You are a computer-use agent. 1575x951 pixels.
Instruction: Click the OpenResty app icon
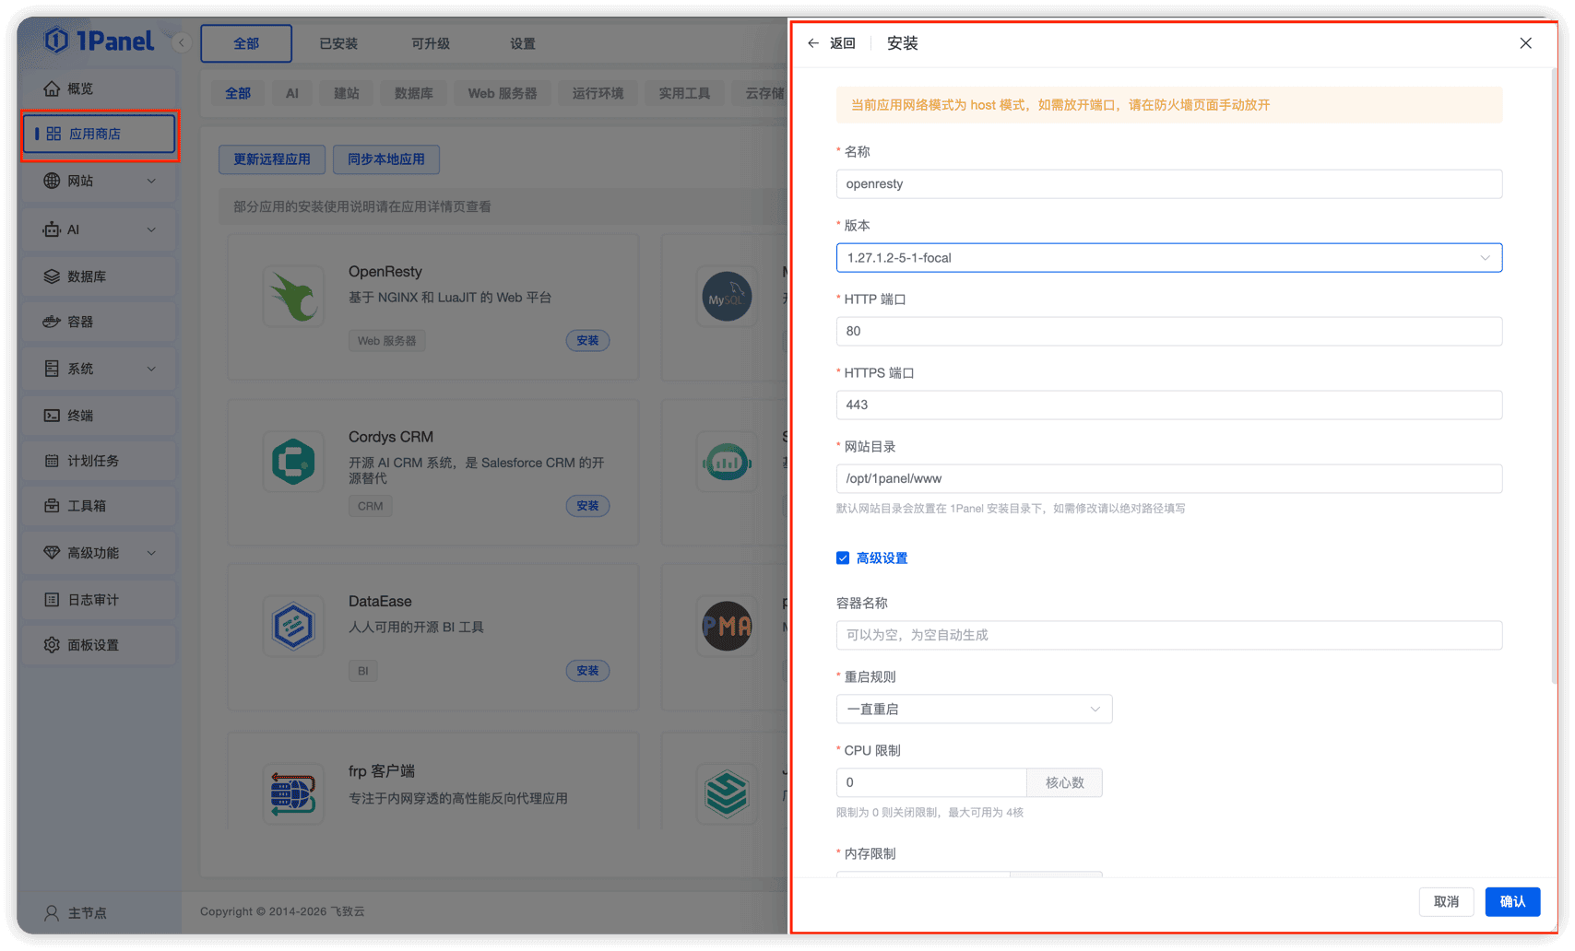coord(293,297)
